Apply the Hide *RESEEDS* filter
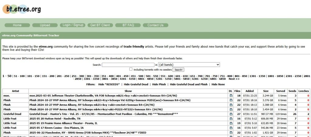The image size is (311, 137). pos(109,84)
